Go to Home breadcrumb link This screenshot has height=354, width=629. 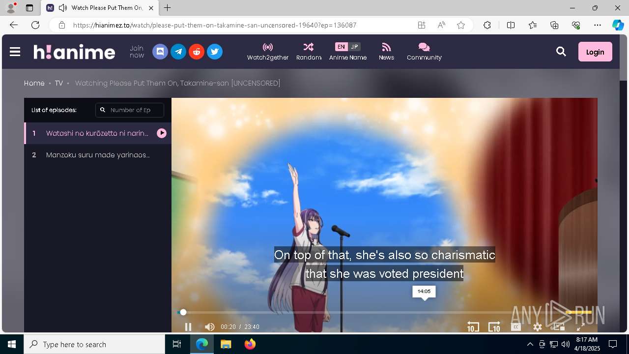(34, 83)
